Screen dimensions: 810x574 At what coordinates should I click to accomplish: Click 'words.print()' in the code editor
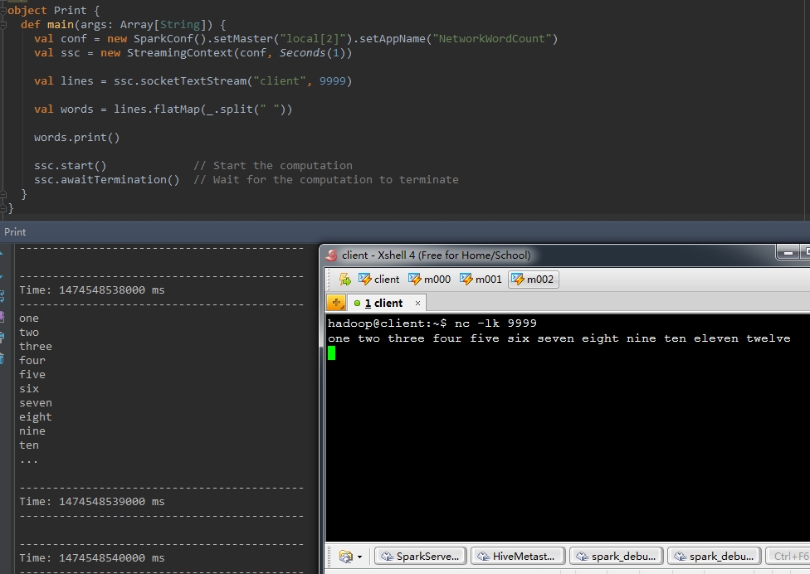[77, 138]
